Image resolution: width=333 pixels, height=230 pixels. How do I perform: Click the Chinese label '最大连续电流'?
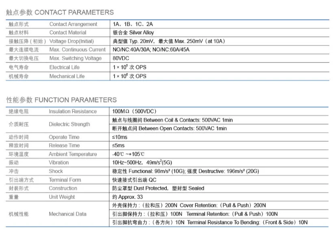pyautogui.click(x=23, y=50)
